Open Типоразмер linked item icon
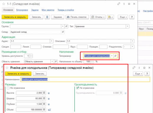 click(x=116, y=56)
